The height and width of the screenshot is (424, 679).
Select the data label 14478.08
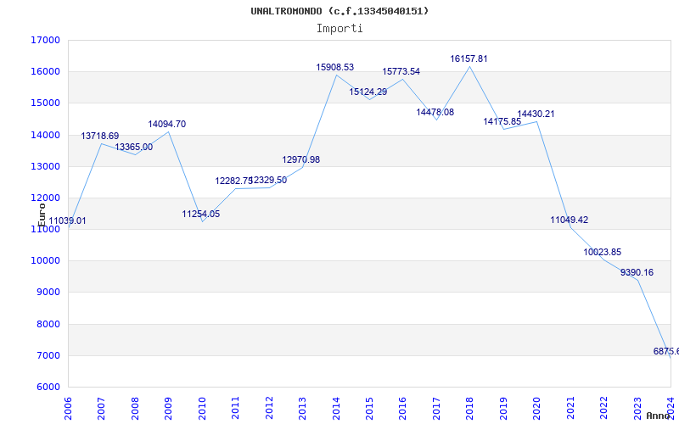tap(435, 113)
